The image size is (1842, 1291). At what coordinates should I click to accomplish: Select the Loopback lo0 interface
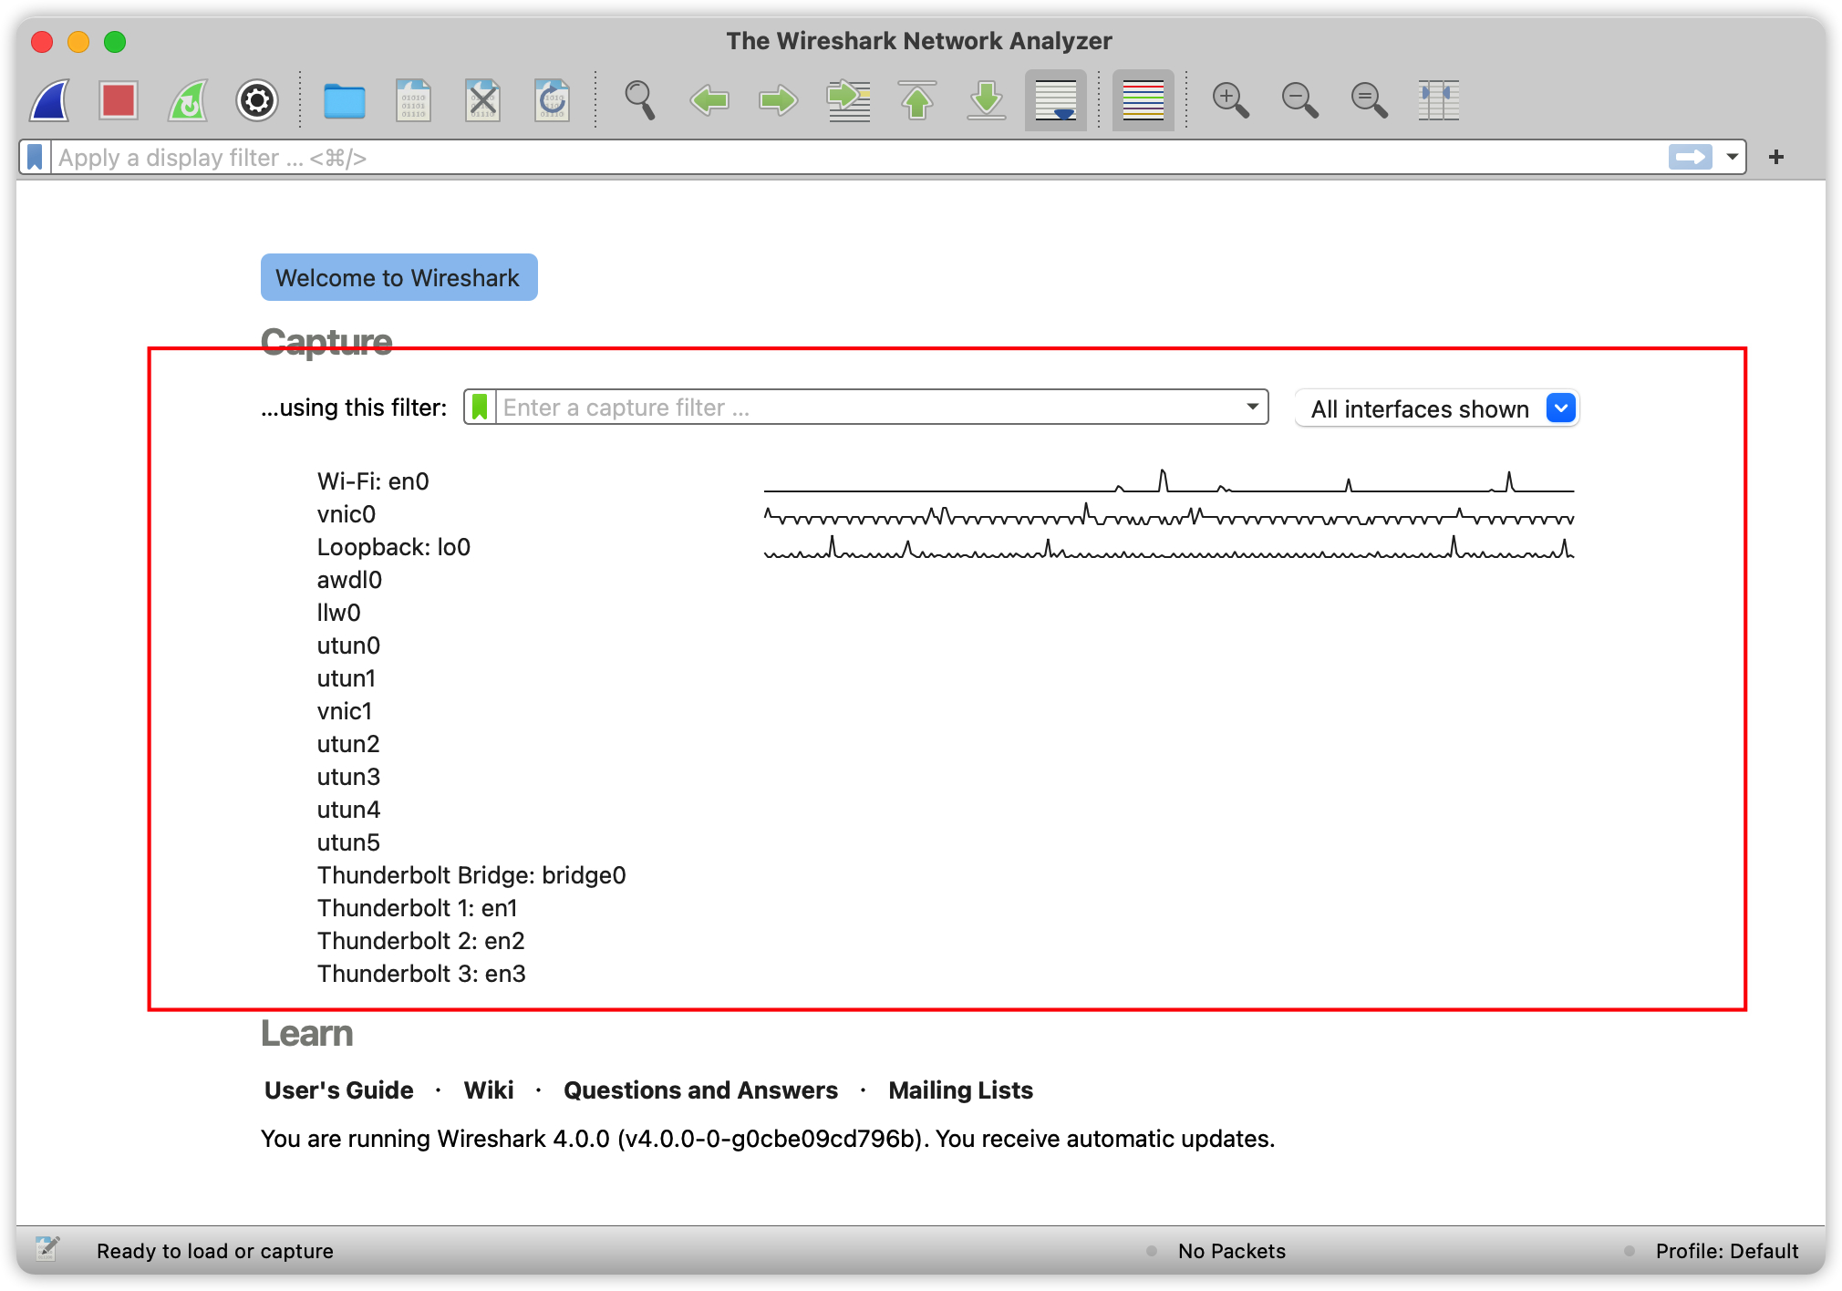coord(393,546)
